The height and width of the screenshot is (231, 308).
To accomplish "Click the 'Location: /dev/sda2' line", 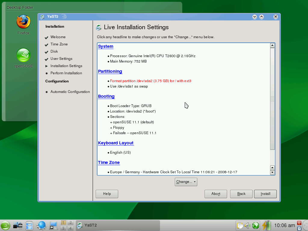I will pos(133,111).
